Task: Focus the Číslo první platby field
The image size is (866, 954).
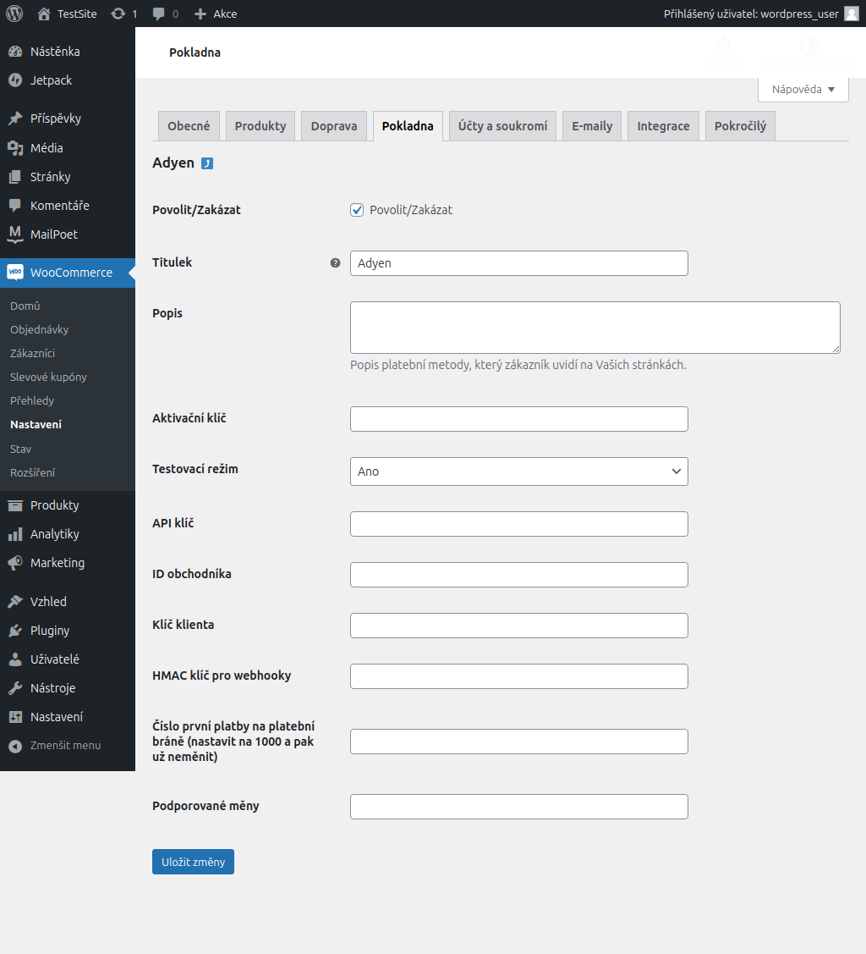Action: [519, 742]
